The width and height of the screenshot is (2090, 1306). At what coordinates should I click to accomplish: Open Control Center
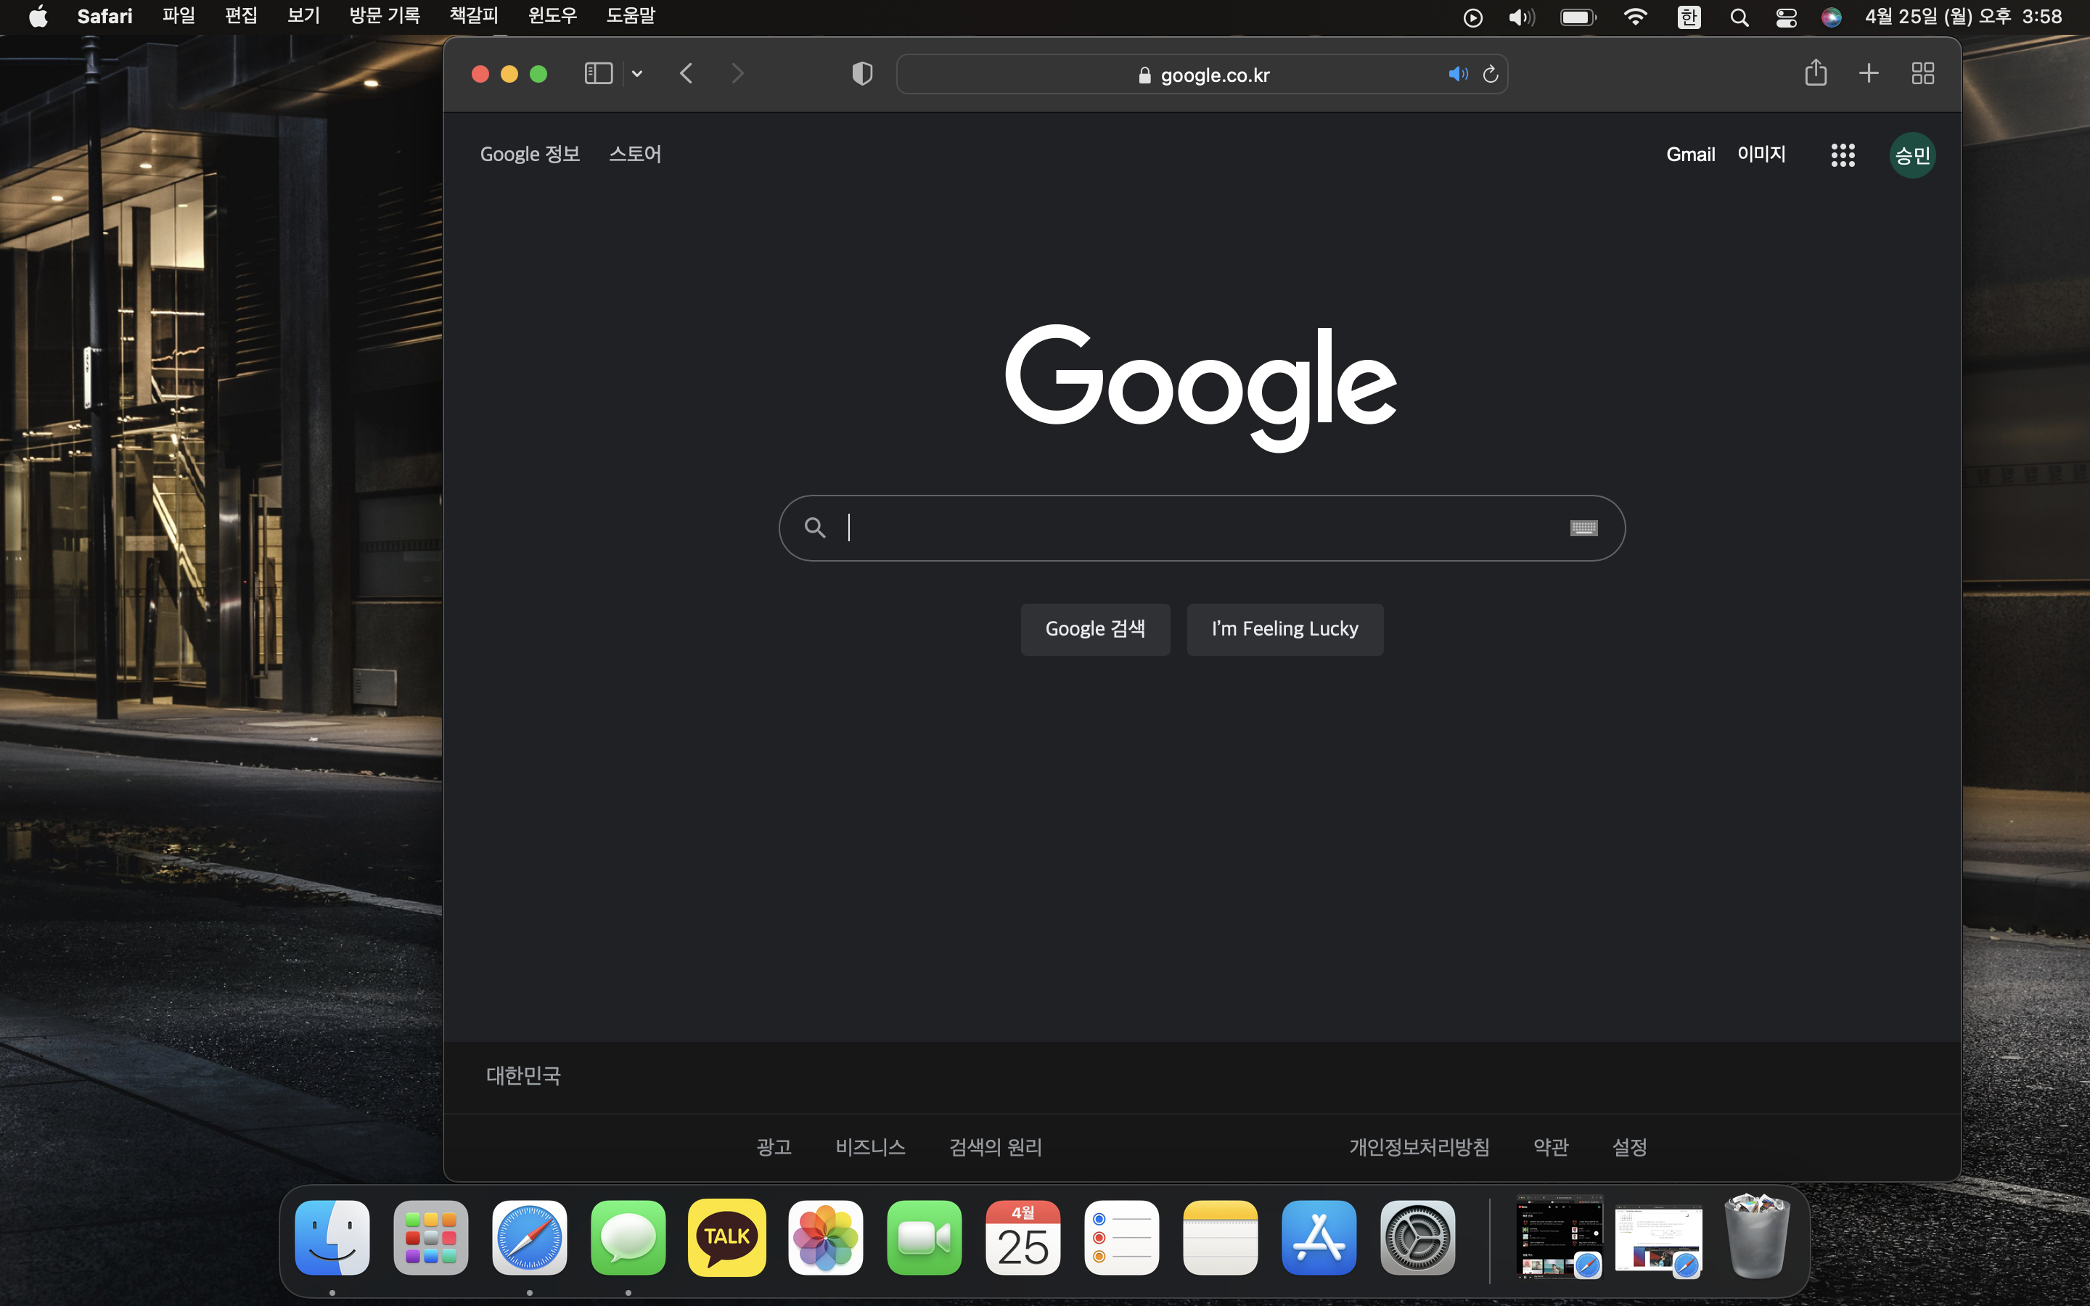[1786, 17]
